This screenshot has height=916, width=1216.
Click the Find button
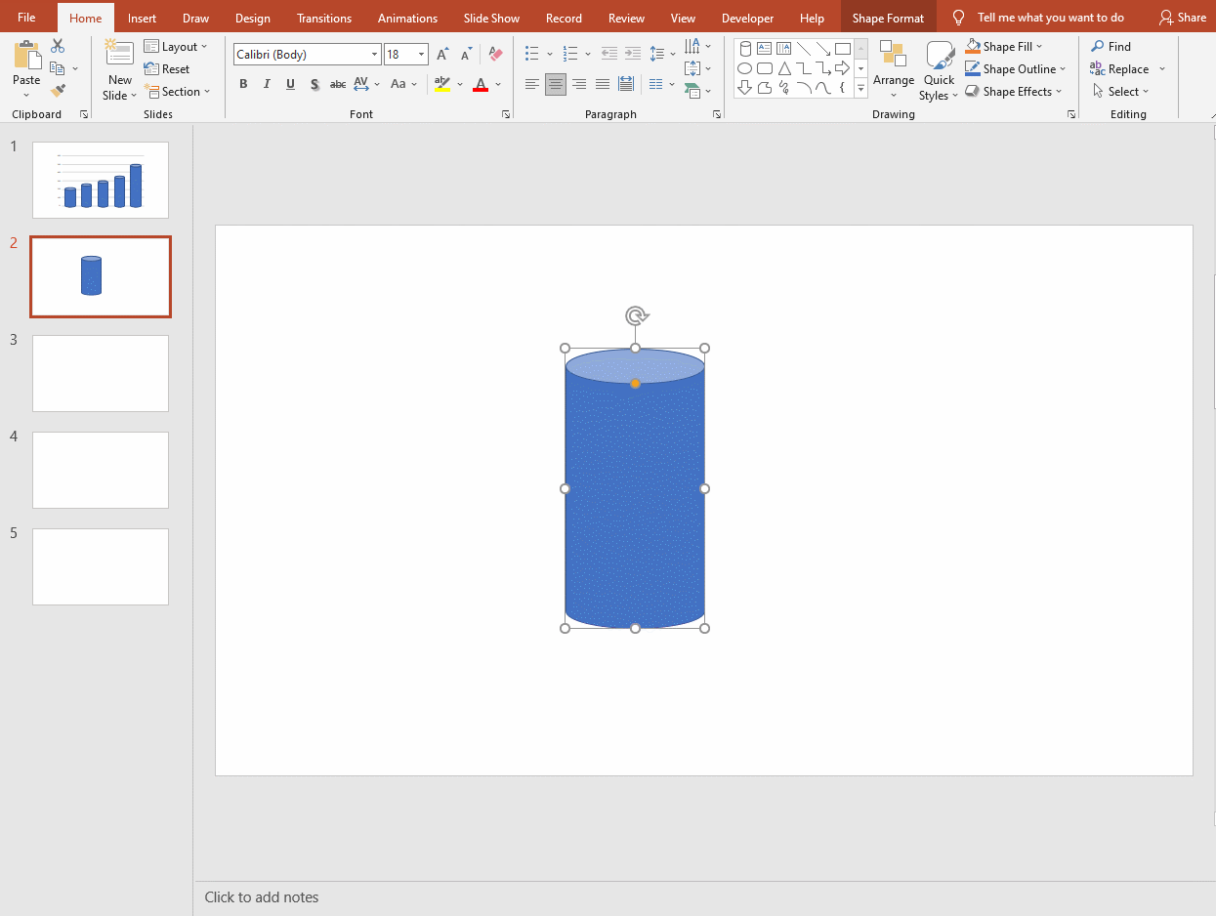click(1111, 46)
